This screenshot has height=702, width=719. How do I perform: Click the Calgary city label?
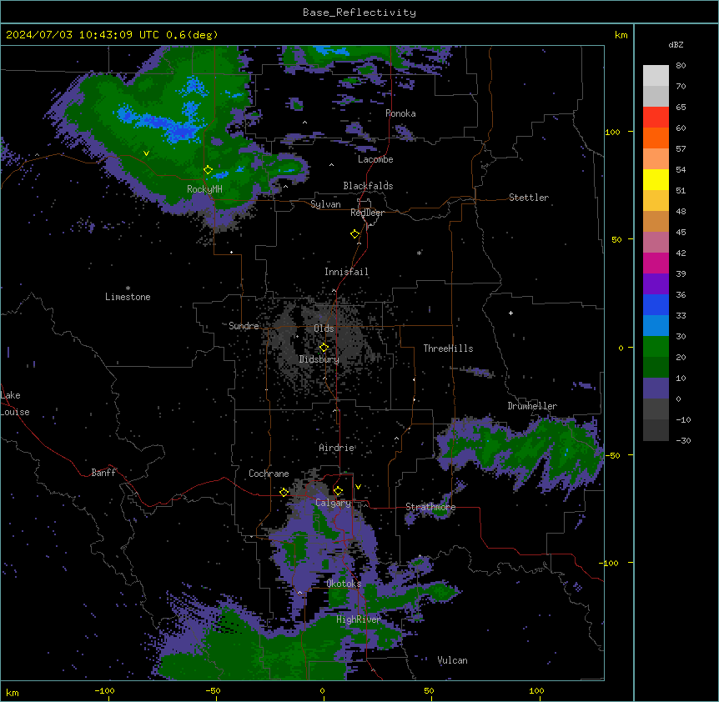pyautogui.click(x=333, y=503)
